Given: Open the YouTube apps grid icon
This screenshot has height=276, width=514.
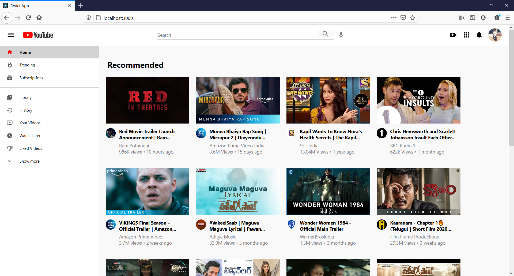Looking at the screenshot, I should point(466,35).
